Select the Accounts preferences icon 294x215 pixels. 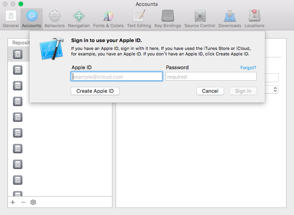coord(31,18)
